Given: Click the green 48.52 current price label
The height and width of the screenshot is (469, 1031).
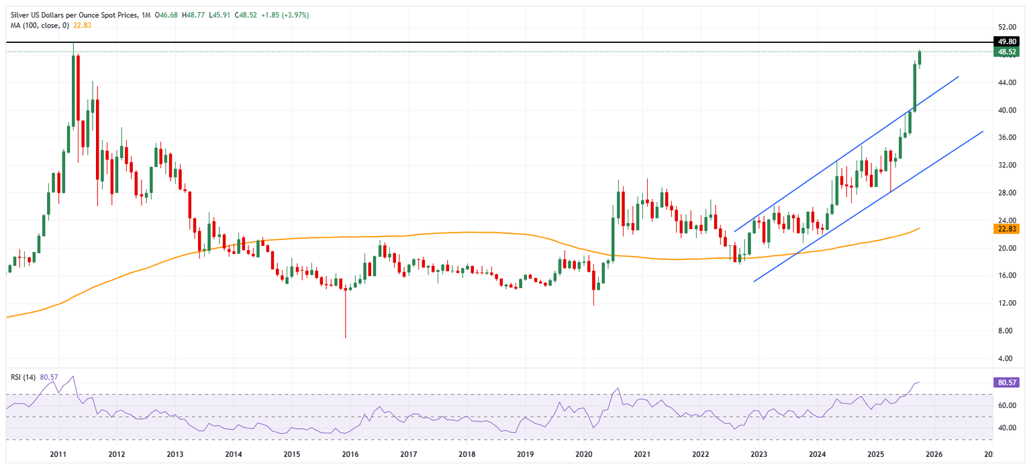Looking at the screenshot, I should pyautogui.click(x=1006, y=52).
